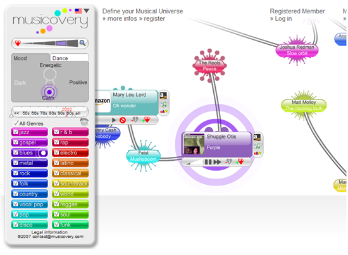This screenshot has height=255, width=348.
Task: Add Shuggie Otis Purple to favorites
Action: [240, 161]
